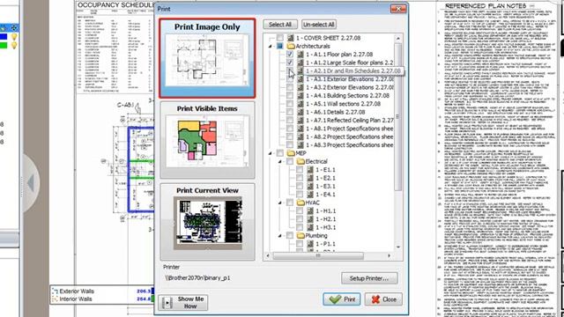
Task: Click the HVAC folder icon
Action: click(301, 203)
